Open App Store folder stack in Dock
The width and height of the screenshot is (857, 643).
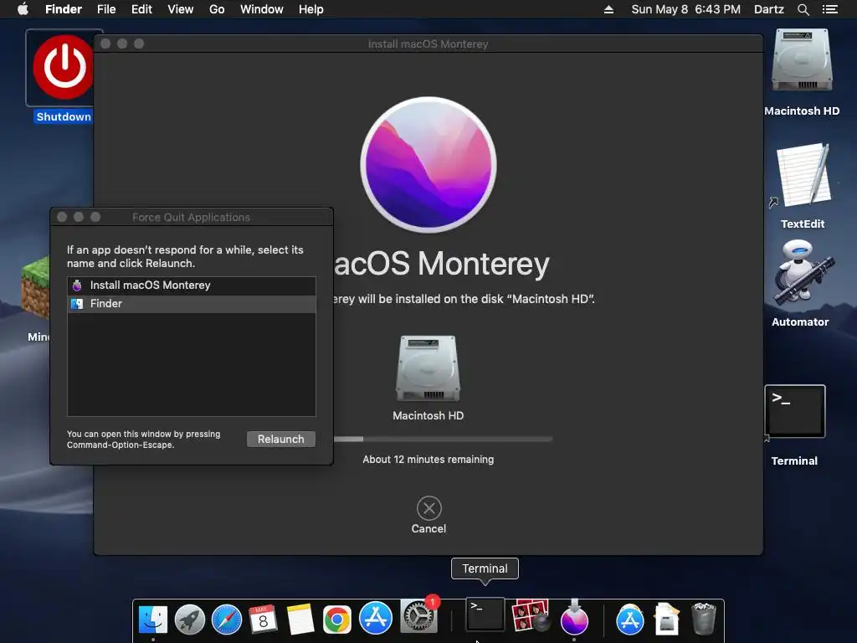click(x=629, y=620)
